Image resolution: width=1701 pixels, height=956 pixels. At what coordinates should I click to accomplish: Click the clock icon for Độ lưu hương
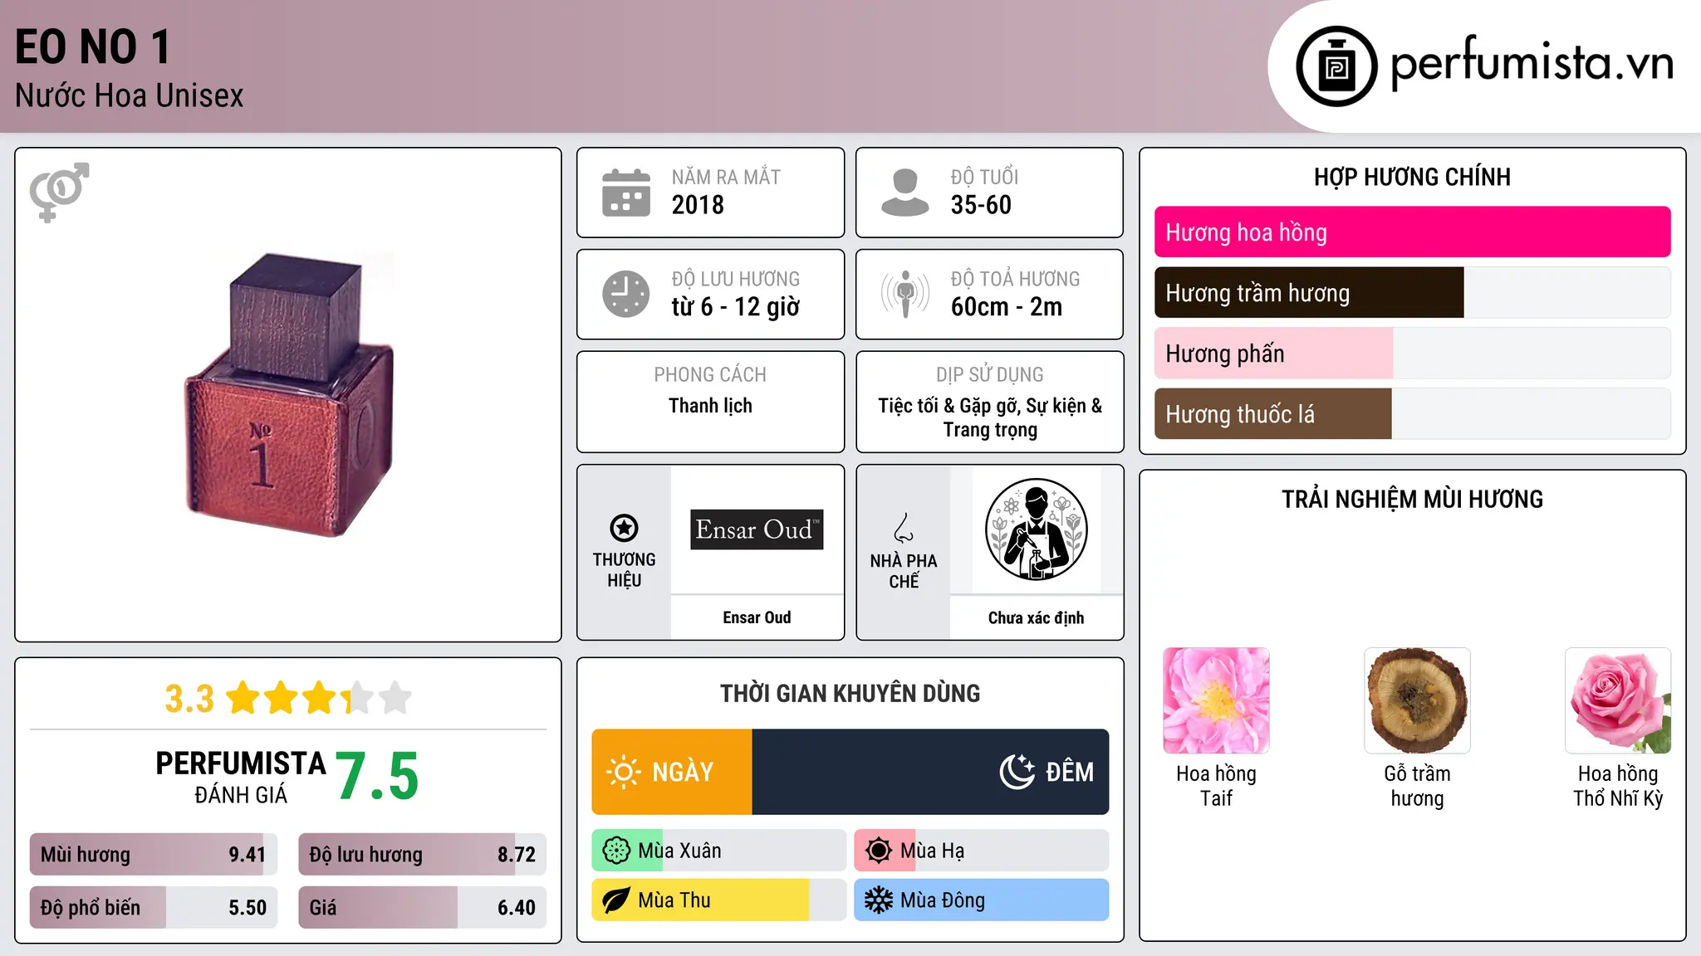(x=626, y=294)
